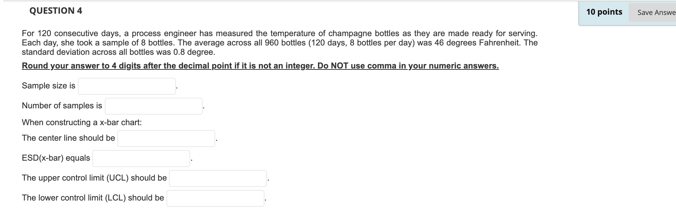The image size is (676, 208).
Task: Click inside the Sample size answer field
Action: (x=126, y=86)
